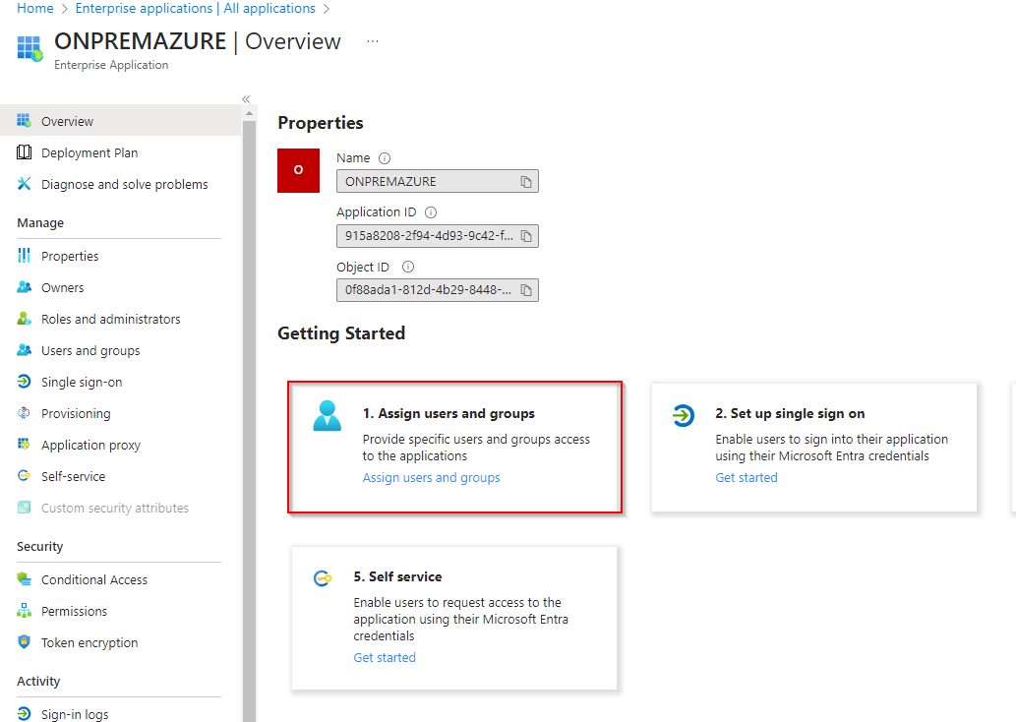Screen dimensions: 1016x722
Task: Go to the Home breadcrumb
Action: click(x=35, y=9)
